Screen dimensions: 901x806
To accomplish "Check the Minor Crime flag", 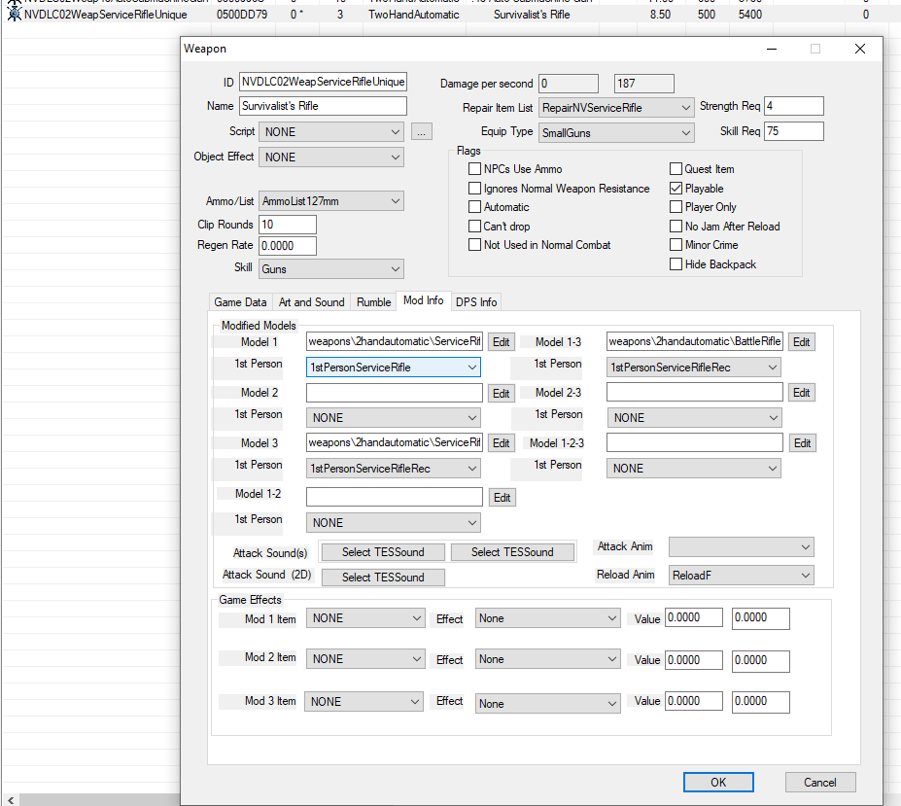I will tap(676, 245).
